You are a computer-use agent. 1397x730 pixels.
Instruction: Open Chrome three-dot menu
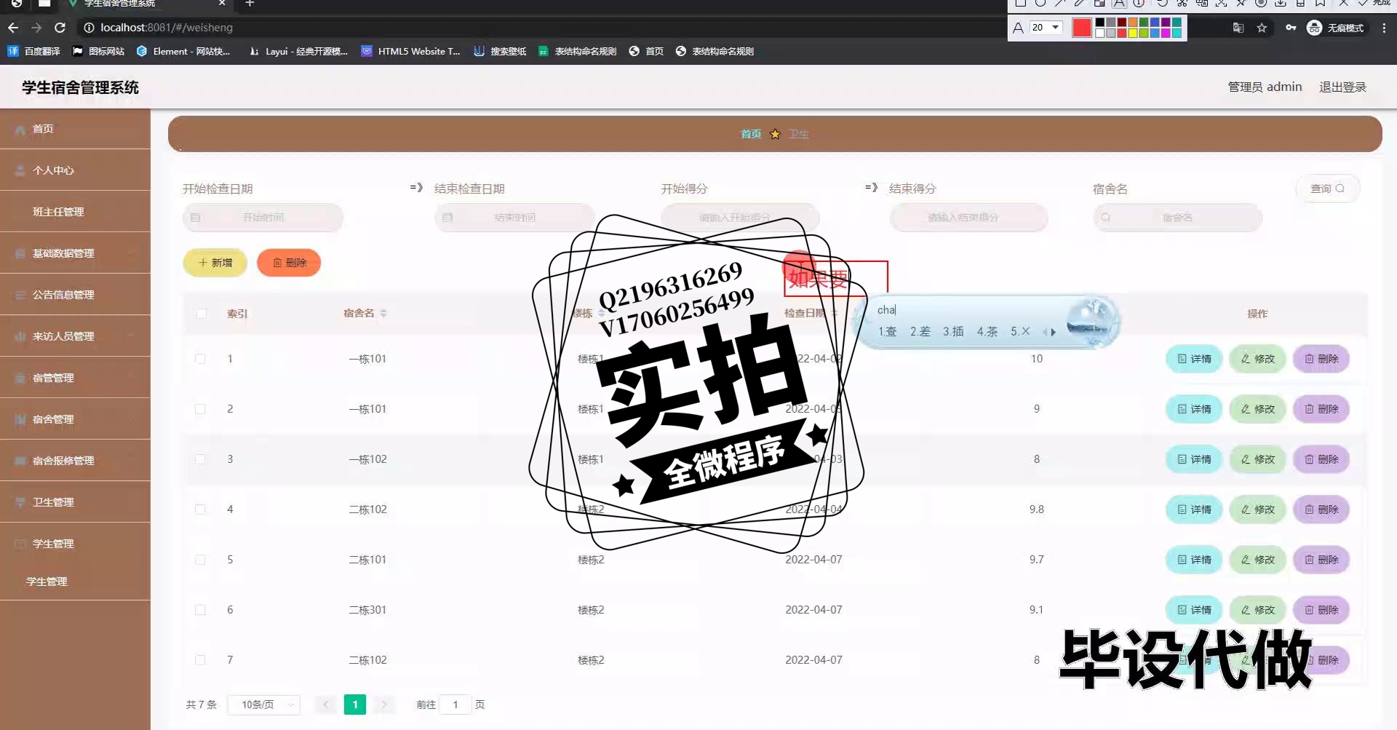[x=1384, y=28]
